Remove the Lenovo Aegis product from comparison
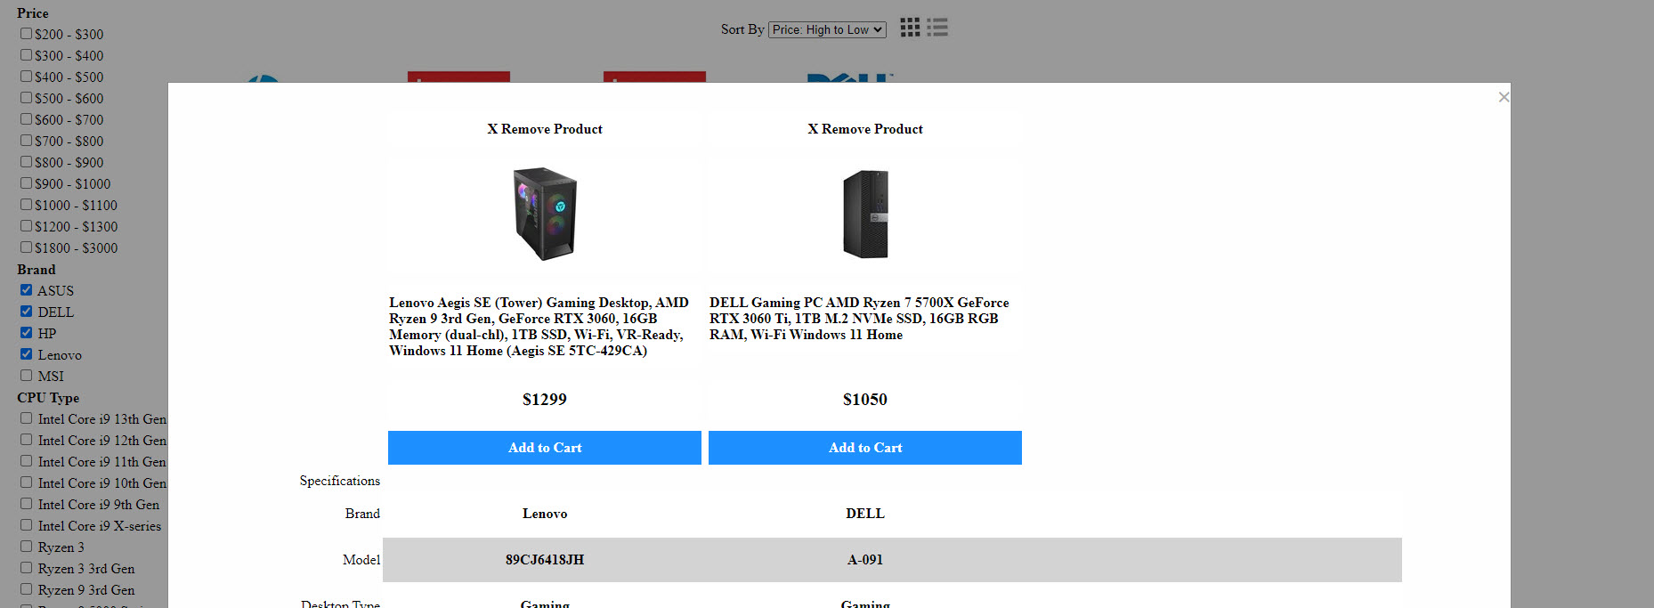Viewport: 1654px width, 608px height. click(x=544, y=129)
